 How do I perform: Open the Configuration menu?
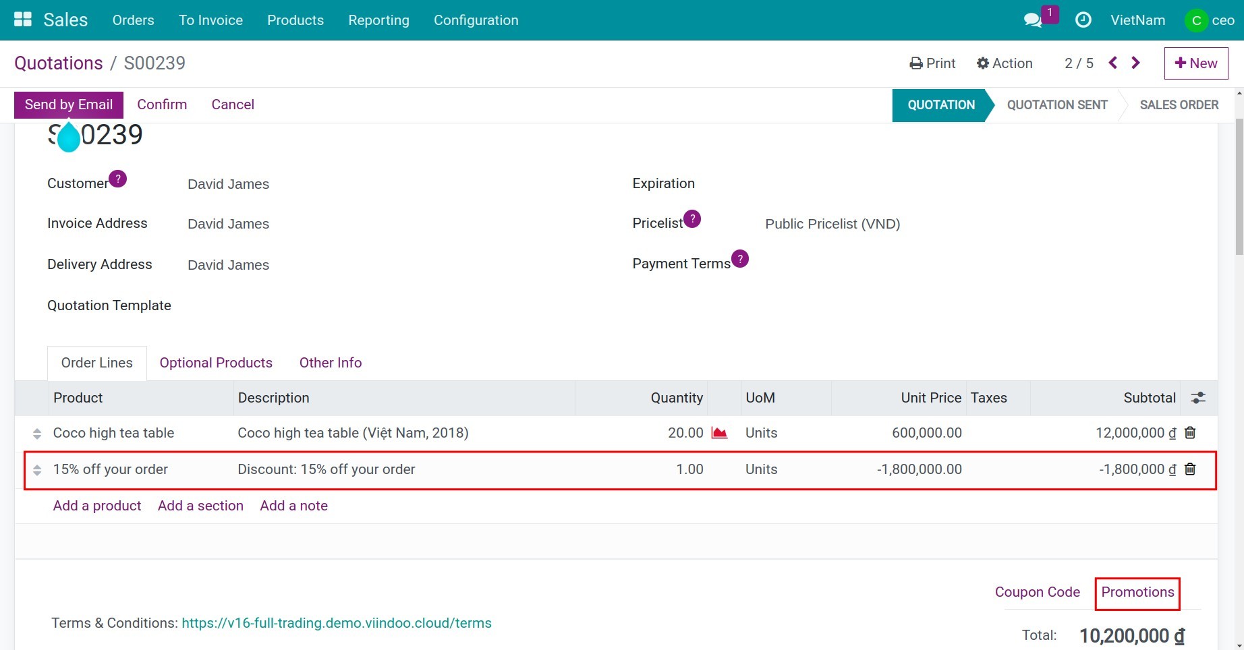click(x=476, y=20)
